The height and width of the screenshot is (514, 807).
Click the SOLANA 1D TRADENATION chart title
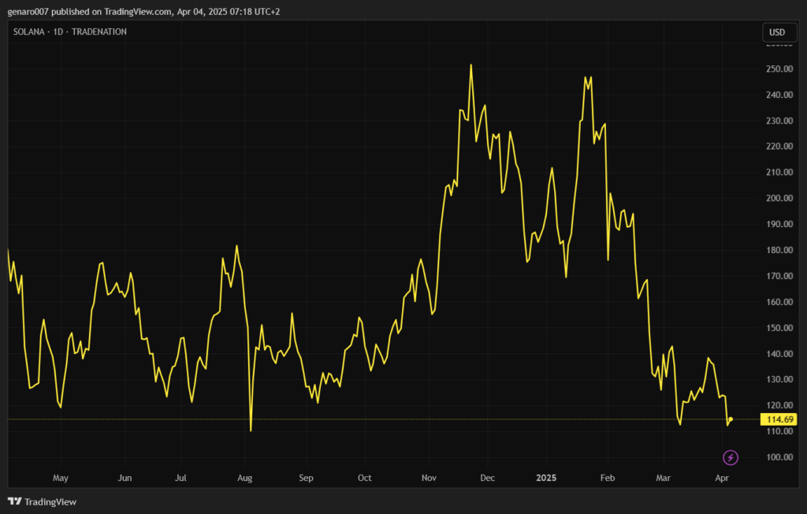(x=70, y=32)
